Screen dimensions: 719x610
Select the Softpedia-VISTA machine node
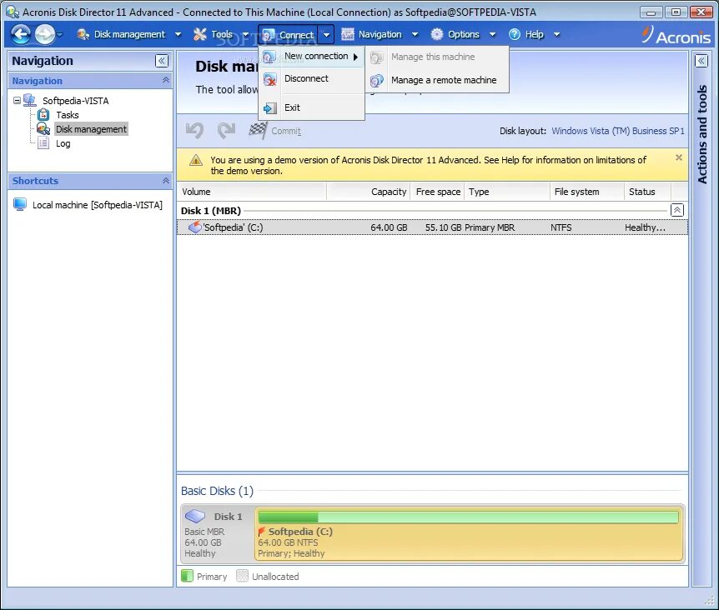point(76,101)
